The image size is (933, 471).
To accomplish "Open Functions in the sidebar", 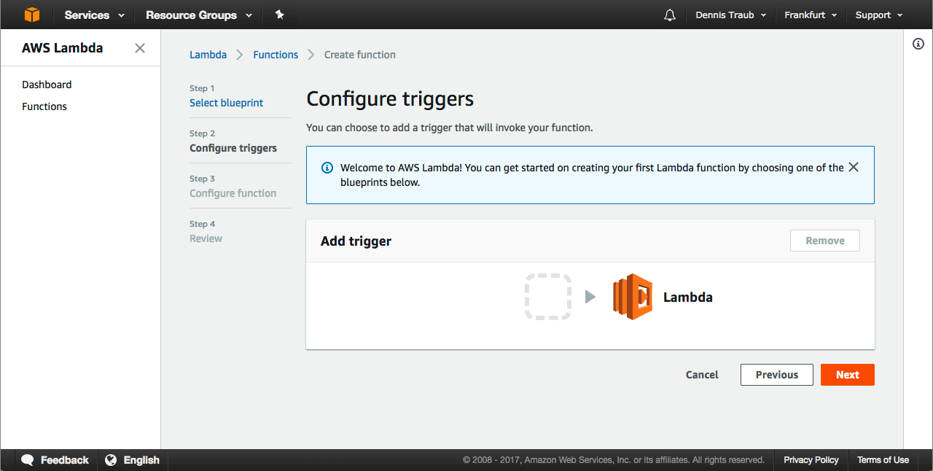I will coord(44,106).
